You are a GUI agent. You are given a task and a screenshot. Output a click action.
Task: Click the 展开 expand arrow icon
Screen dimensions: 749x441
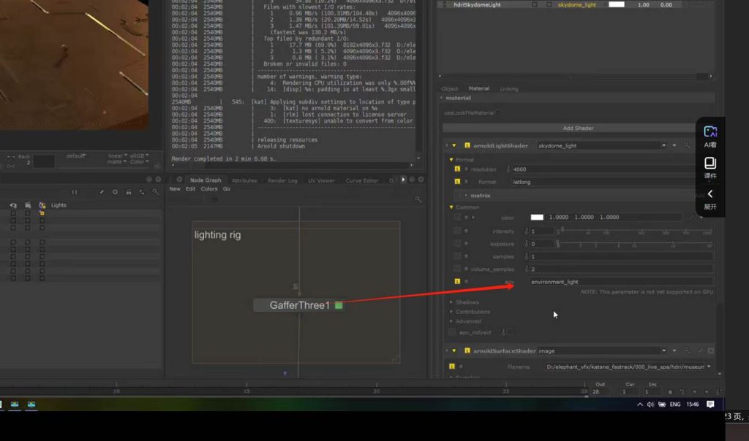point(710,198)
